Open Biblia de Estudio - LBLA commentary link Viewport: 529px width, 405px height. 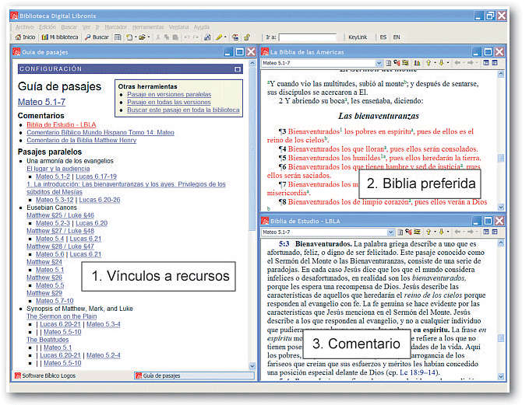[x=62, y=124]
